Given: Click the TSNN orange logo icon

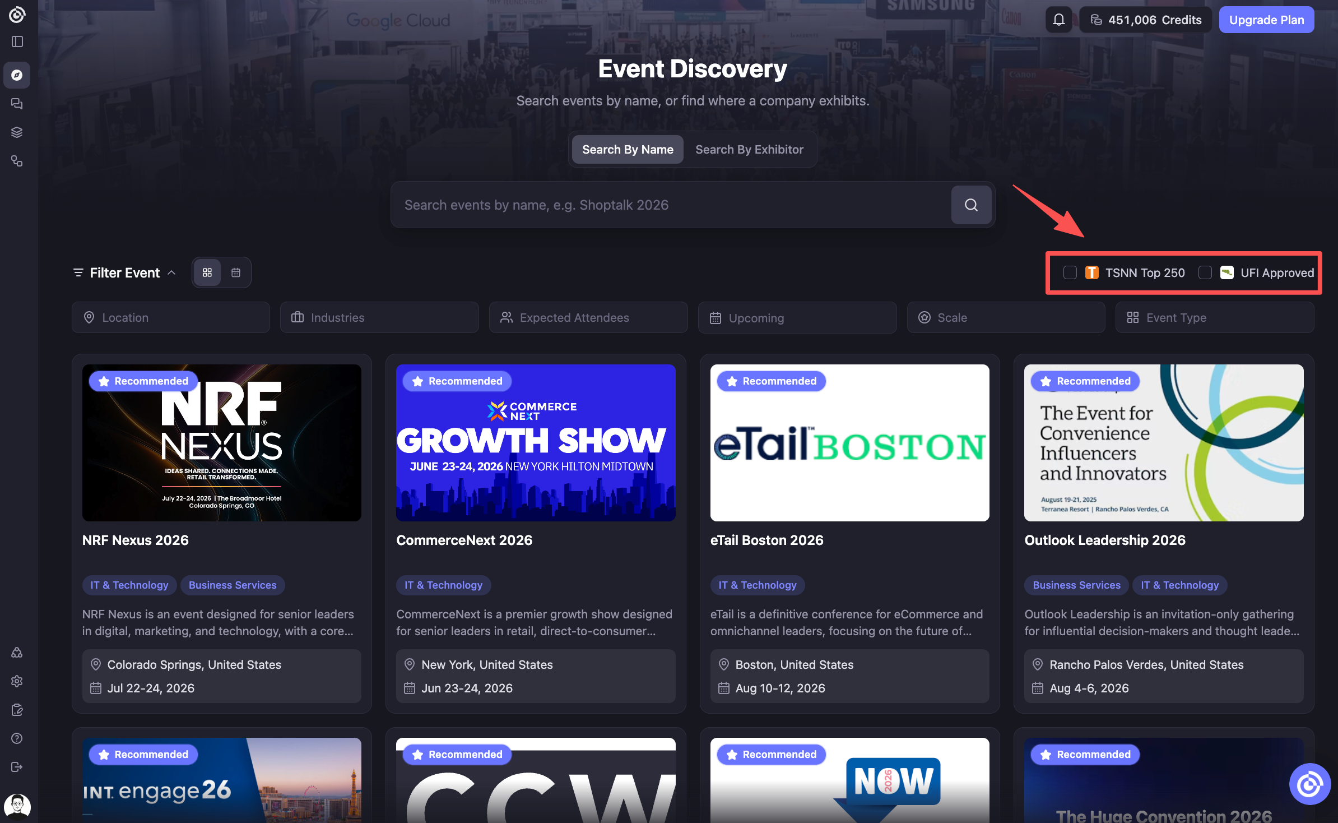Looking at the screenshot, I should tap(1091, 273).
